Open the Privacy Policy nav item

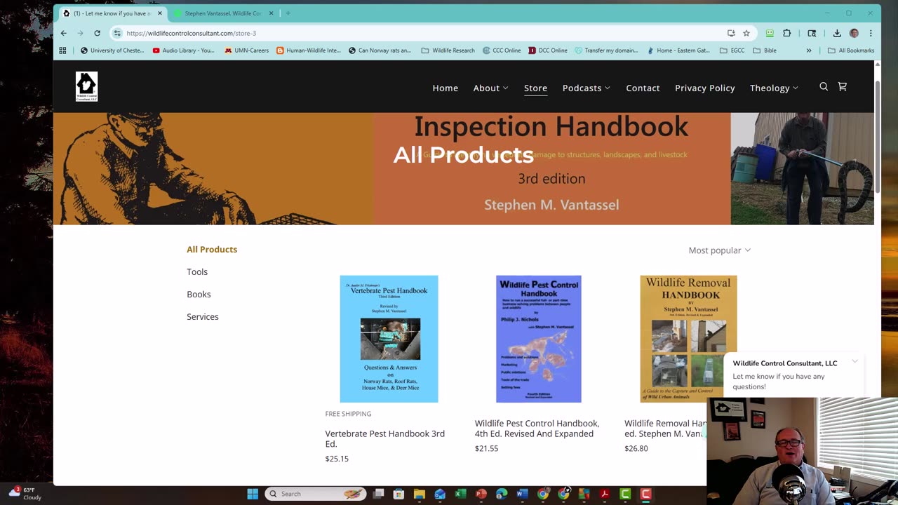pos(704,88)
